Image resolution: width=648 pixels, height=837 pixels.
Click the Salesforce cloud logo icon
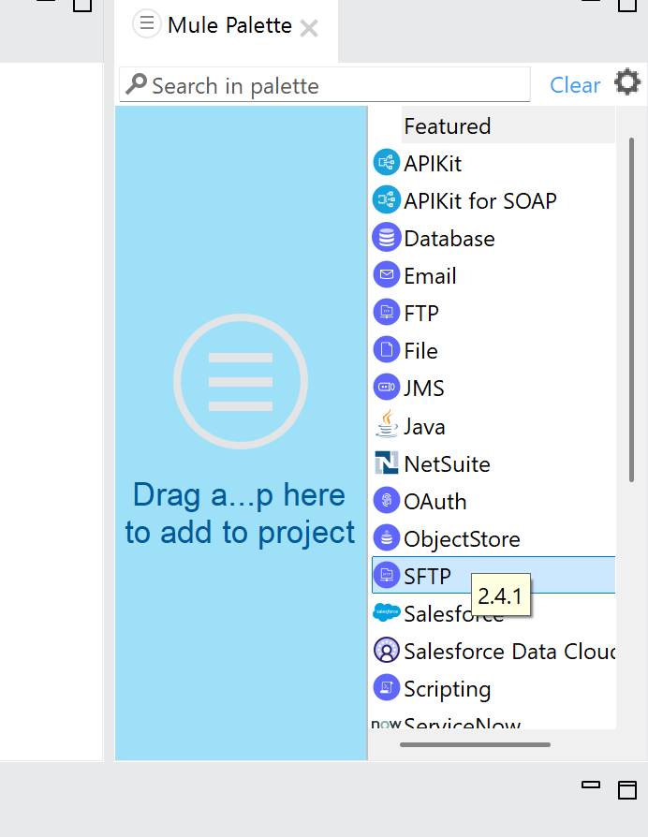click(x=387, y=612)
